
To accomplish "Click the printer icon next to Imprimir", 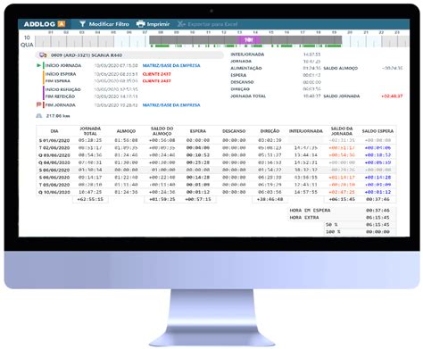I will tap(140, 24).
